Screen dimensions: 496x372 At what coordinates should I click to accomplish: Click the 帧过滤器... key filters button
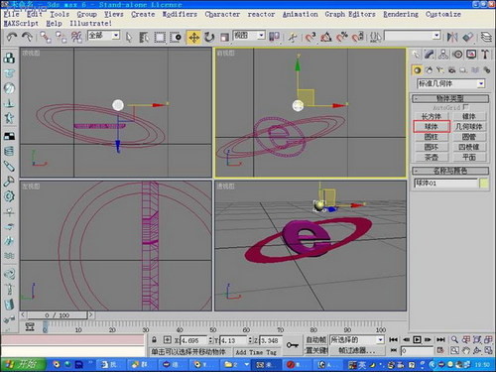pos(357,350)
